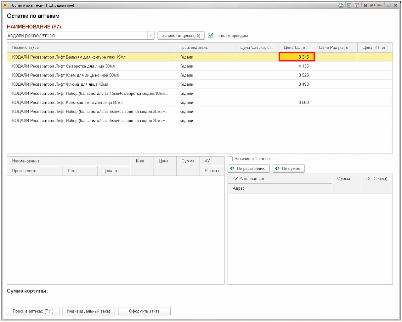Click 'Поиск в аптеках (F11)' button
This screenshot has height=322, width=402.
tap(33, 311)
